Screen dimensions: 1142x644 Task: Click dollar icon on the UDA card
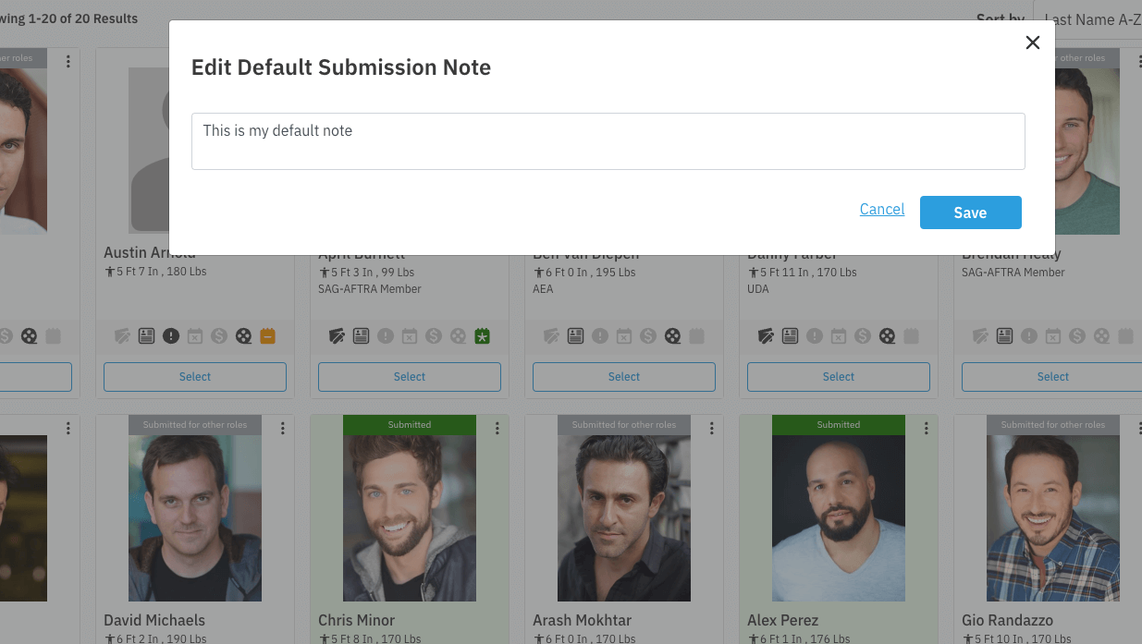pyautogui.click(x=863, y=336)
